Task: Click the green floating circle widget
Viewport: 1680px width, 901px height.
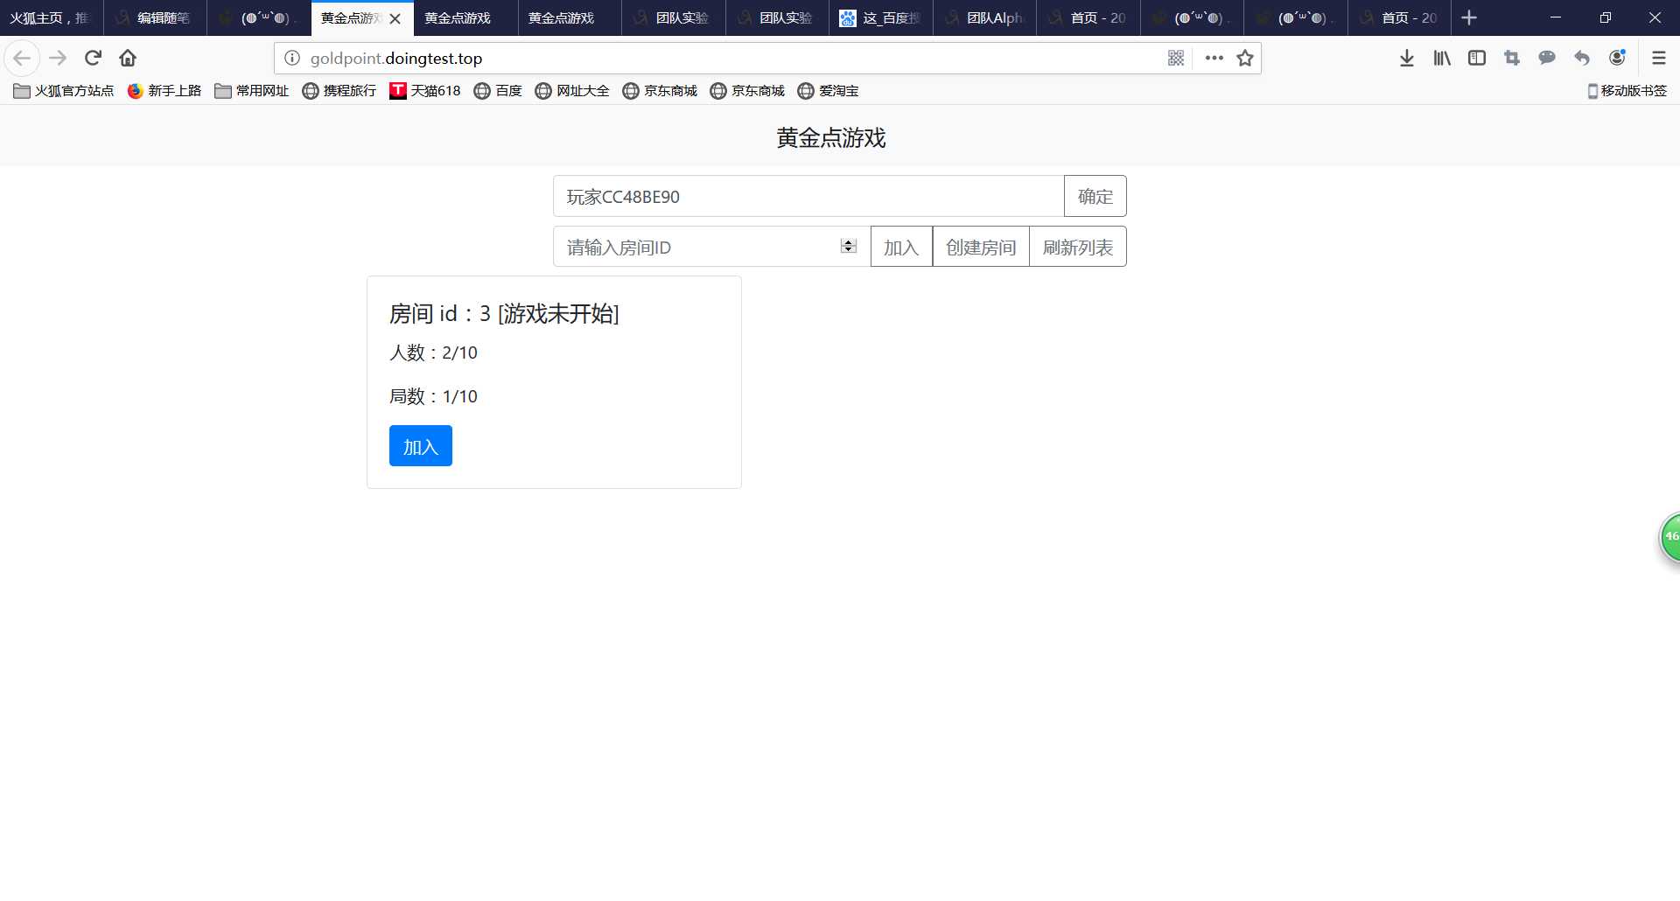Action: (x=1670, y=537)
